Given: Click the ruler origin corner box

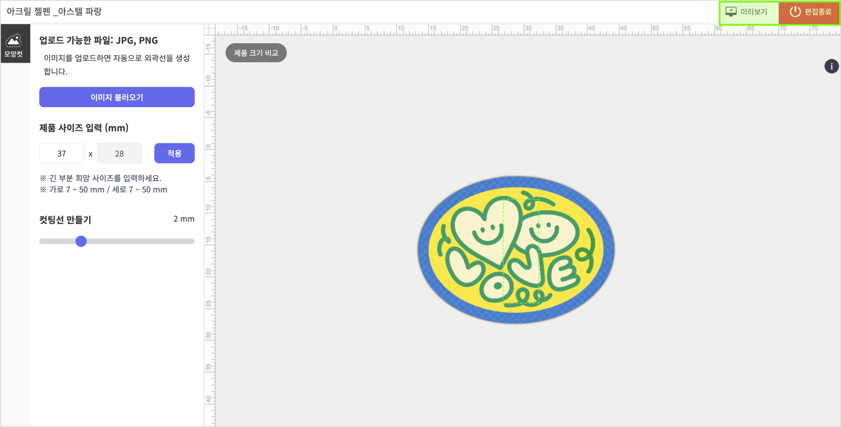Looking at the screenshot, I should pos(209,29).
